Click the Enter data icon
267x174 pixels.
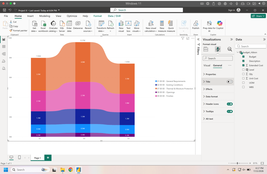pyautogui.click(x=69, y=23)
